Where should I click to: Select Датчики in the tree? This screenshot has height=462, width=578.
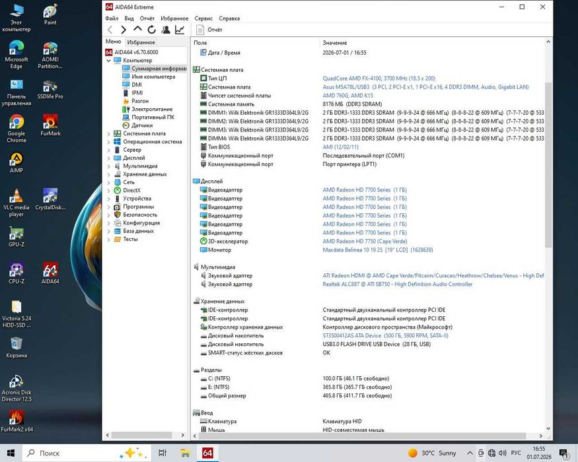pos(142,125)
